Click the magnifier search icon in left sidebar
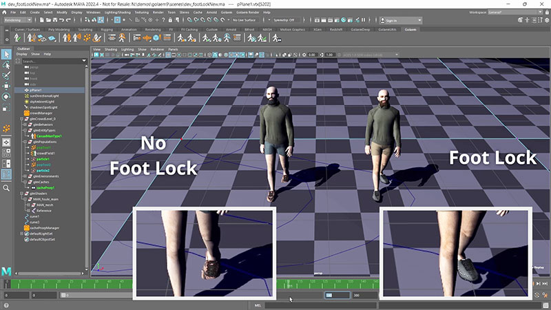Screen dimensions: 551x310 point(6,187)
